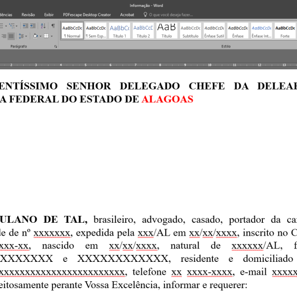This screenshot has width=297, height=297.
Task: Click the borders icon
Action: coord(46,36)
